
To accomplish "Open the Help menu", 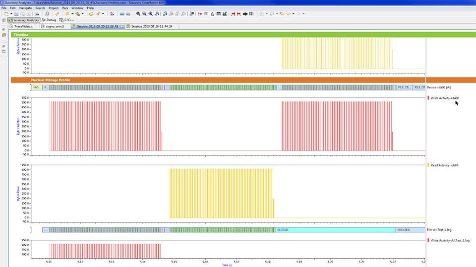I will click(x=90, y=8).
